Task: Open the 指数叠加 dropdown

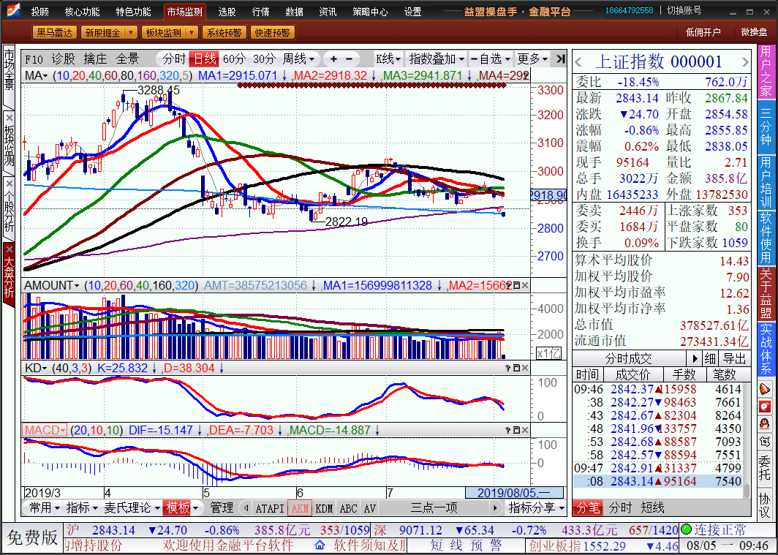Action: [437, 59]
